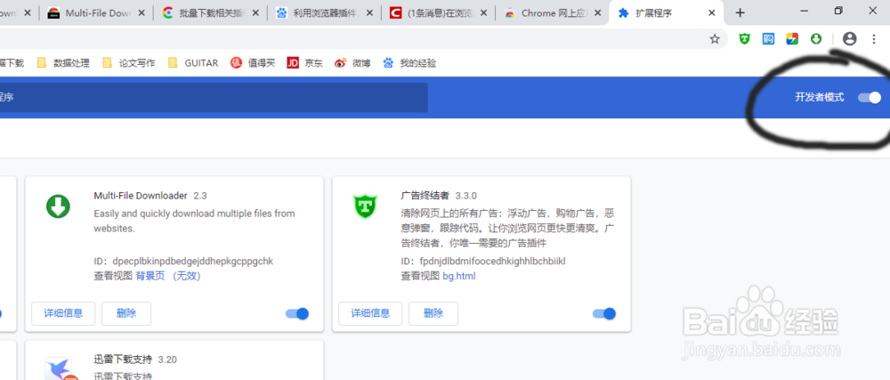Open the green shield 广告终结者 toolbar icon
Viewport: 890px width, 380px height.
pos(745,38)
